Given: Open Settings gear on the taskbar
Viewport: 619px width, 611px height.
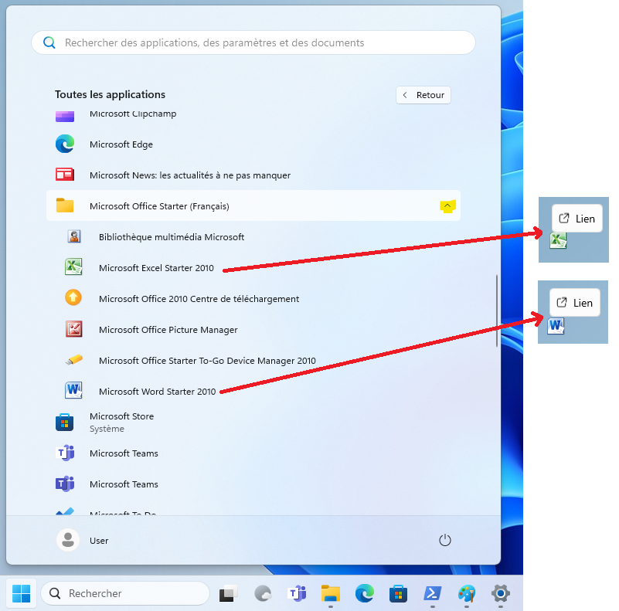Looking at the screenshot, I should click(x=501, y=593).
